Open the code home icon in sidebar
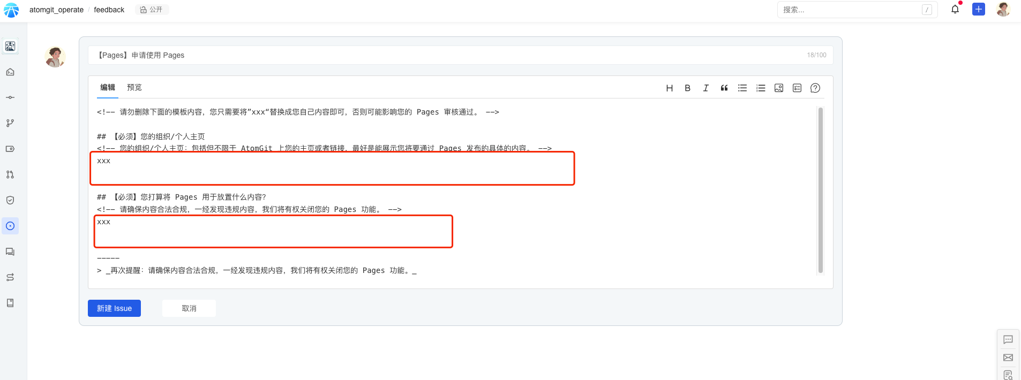 point(10,72)
